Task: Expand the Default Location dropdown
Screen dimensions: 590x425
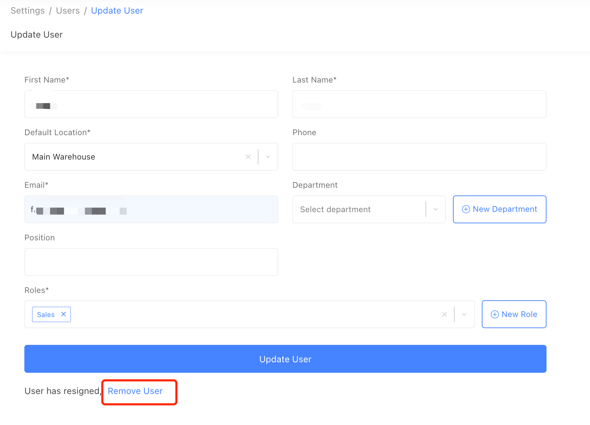Action: [268, 157]
